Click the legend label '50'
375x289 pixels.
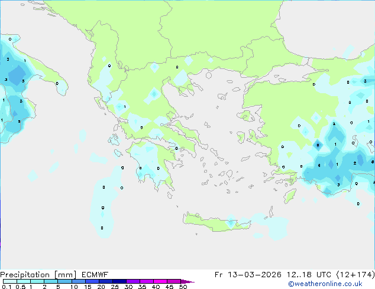click(183, 287)
